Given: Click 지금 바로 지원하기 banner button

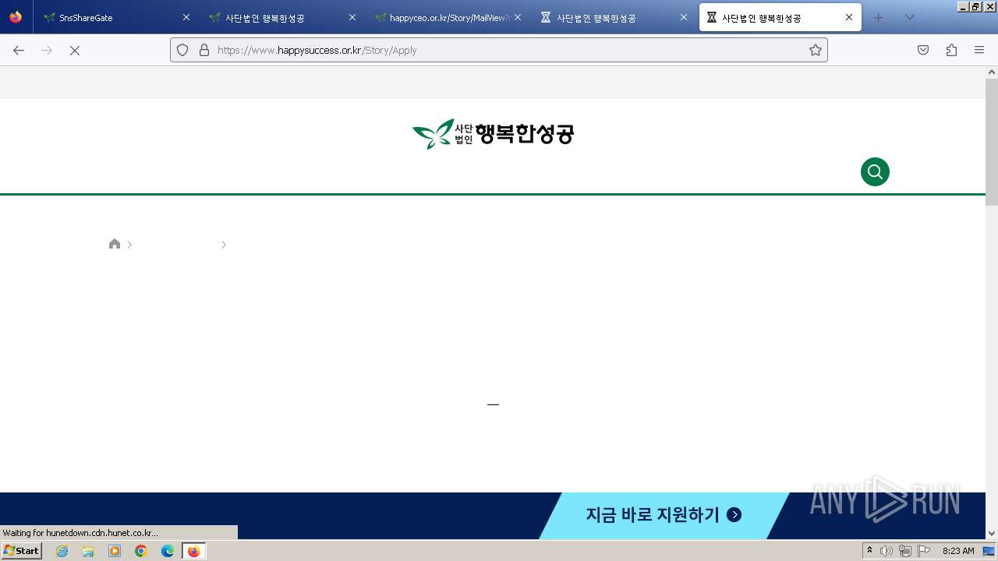Looking at the screenshot, I should (x=664, y=515).
